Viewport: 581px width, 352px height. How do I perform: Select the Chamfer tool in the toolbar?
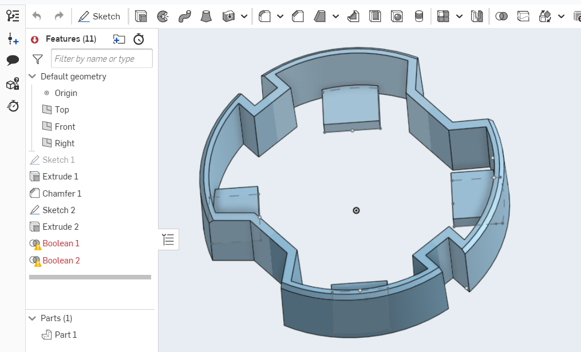point(298,16)
